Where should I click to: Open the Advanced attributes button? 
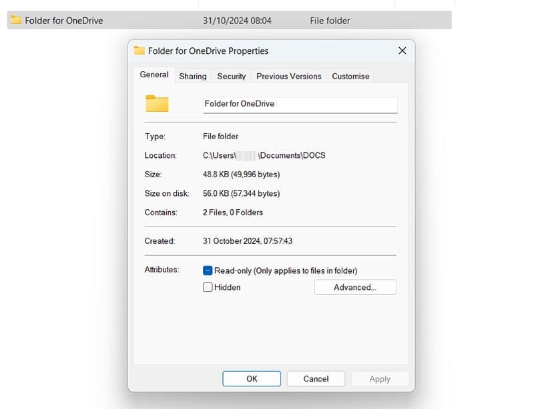coord(355,287)
